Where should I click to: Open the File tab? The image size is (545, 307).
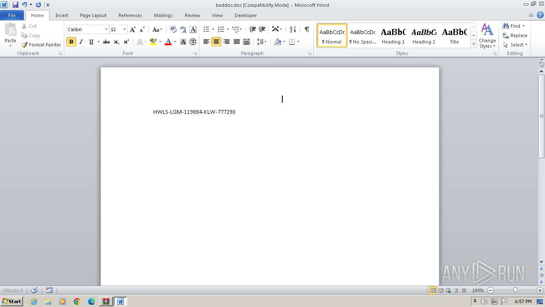pyautogui.click(x=12, y=15)
